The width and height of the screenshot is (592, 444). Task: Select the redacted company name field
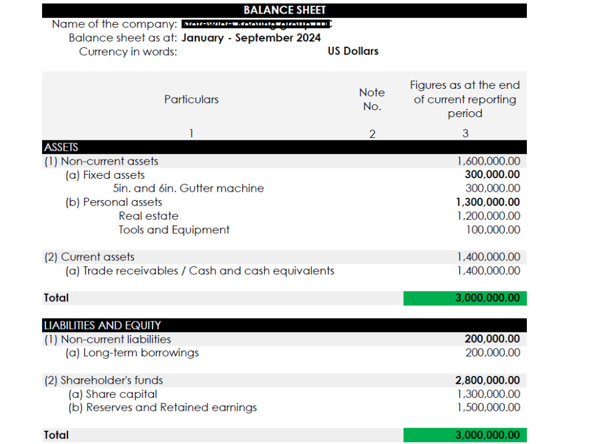pos(256,24)
